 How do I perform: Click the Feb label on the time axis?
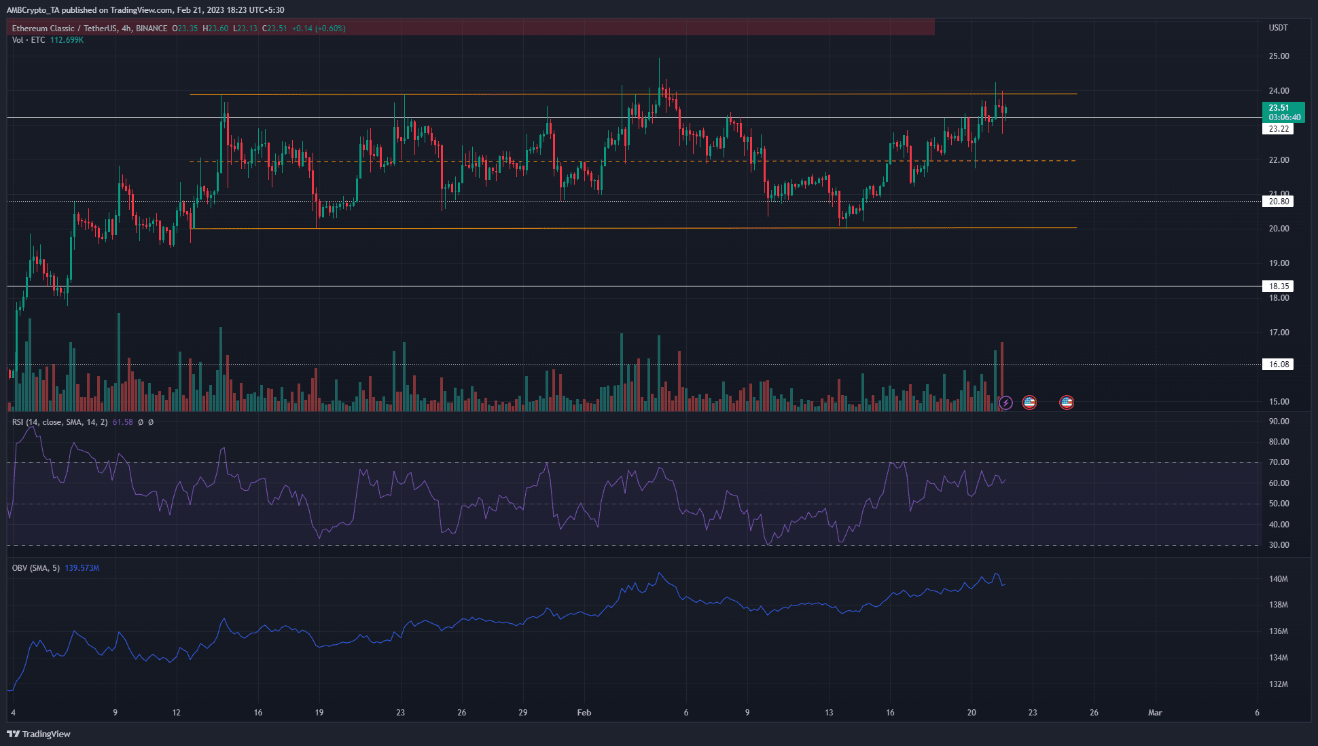584,713
